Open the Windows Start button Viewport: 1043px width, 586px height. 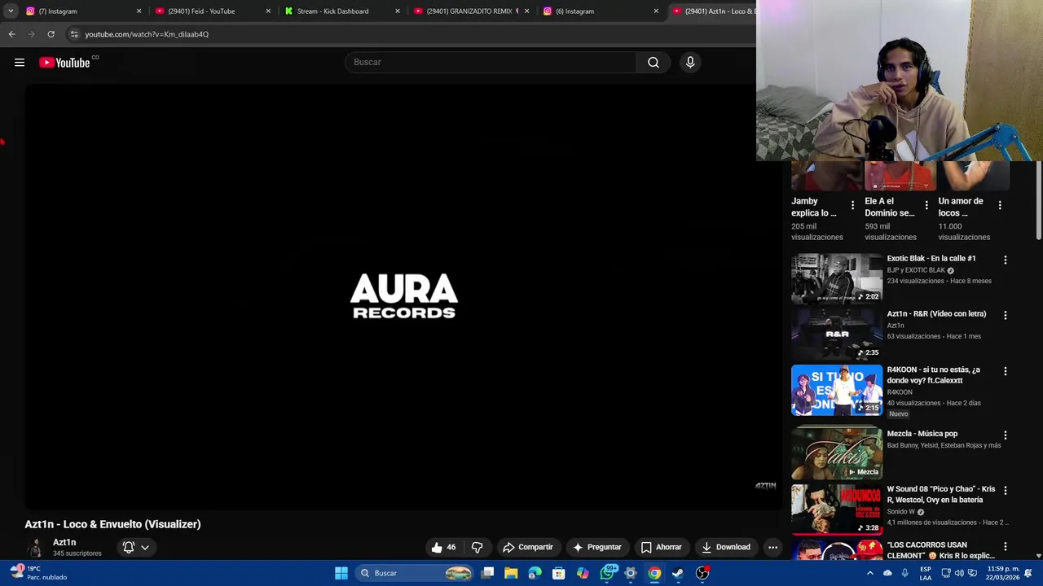coord(341,573)
